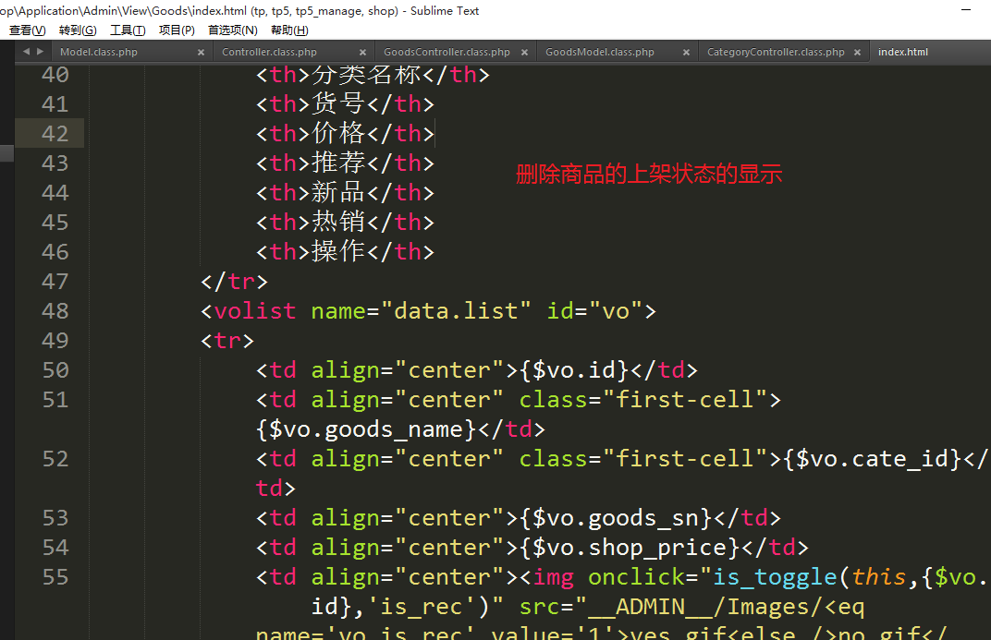
Task: Switch to the Model.class.php tab
Action: coord(99,53)
